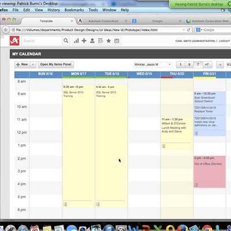The image size is (231, 231).
Task: Expand the New button dropdown arrow
Action: coord(33,65)
